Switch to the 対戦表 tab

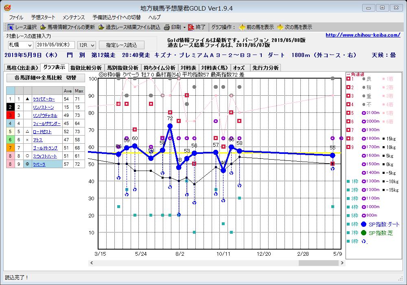(188, 68)
